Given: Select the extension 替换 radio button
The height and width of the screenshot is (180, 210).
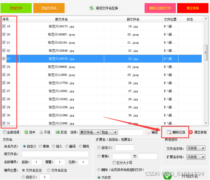Looking at the screenshot, I should coord(99,156).
